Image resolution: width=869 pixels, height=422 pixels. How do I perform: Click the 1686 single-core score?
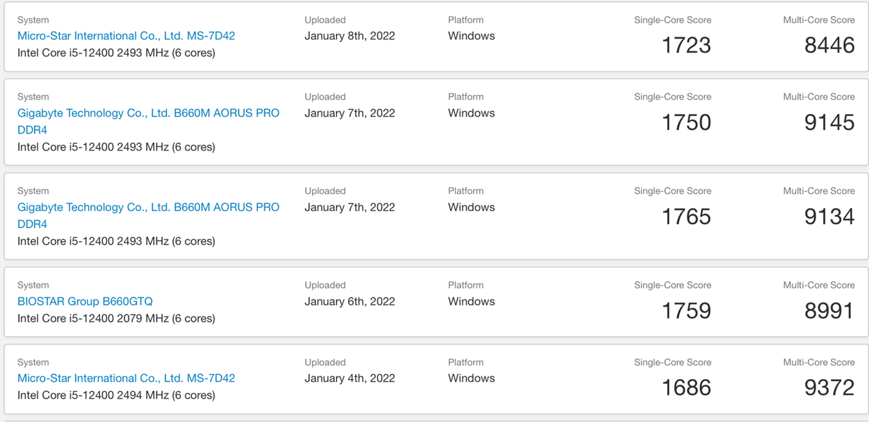686,388
